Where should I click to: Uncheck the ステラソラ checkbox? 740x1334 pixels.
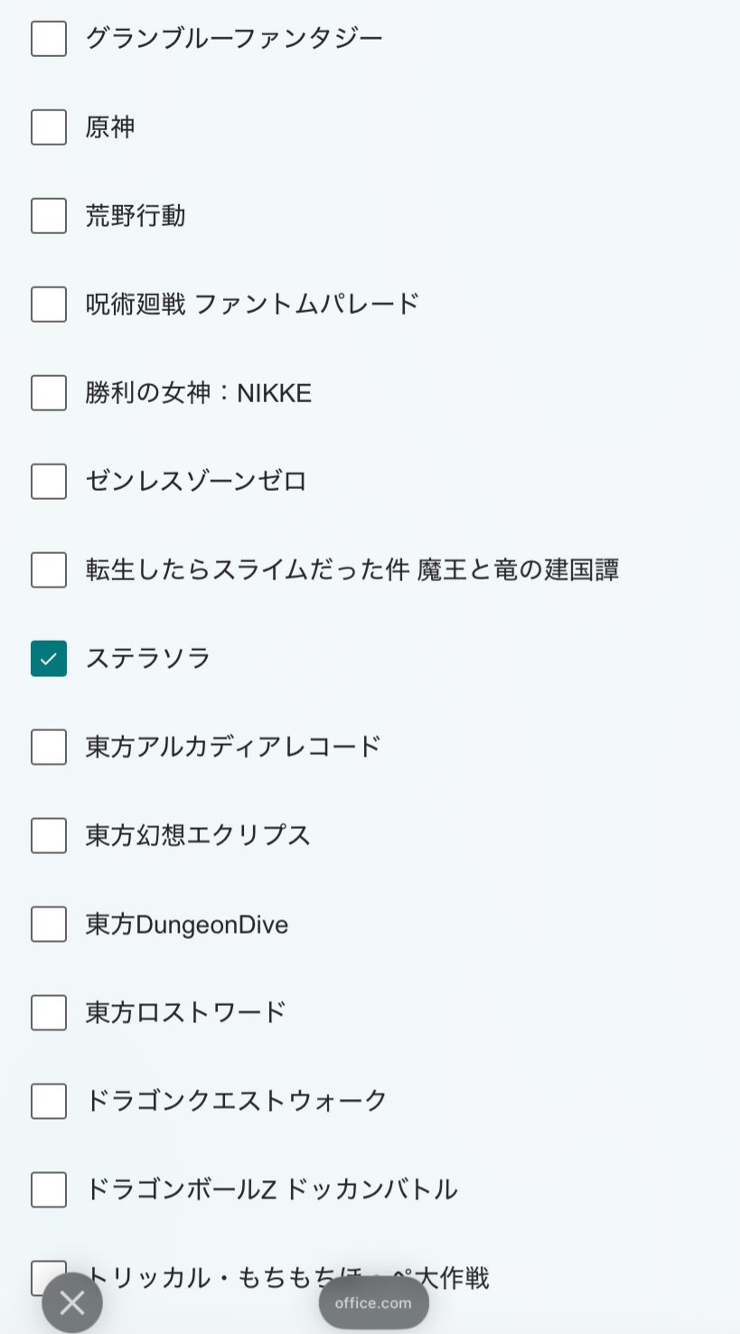(49, 659)
